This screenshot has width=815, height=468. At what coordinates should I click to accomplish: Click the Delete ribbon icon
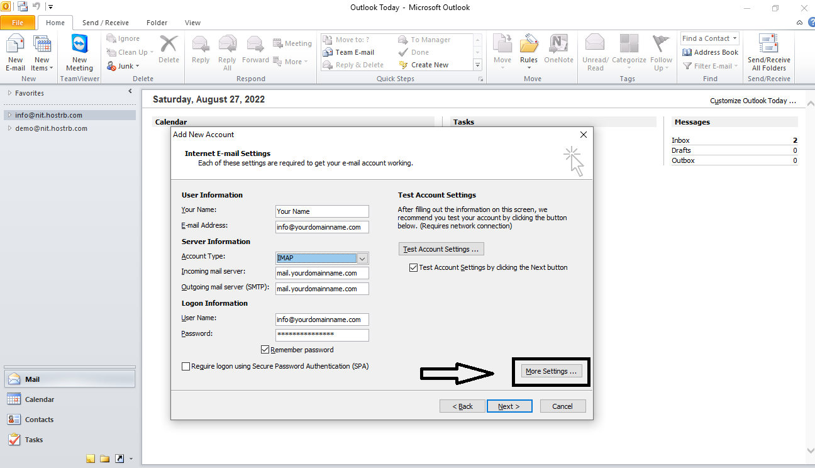tap(169, 49)
